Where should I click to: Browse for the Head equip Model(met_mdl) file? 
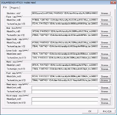pyautogui.click(x=105, y=88)
